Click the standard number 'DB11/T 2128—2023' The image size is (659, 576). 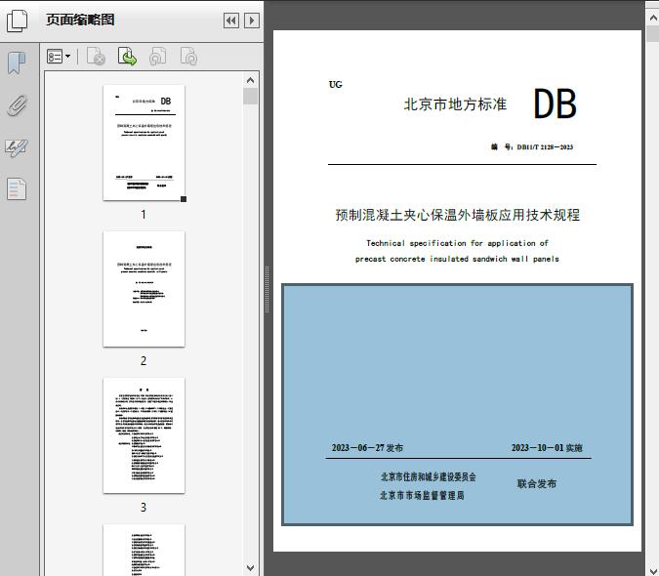[x=545, y=147]
